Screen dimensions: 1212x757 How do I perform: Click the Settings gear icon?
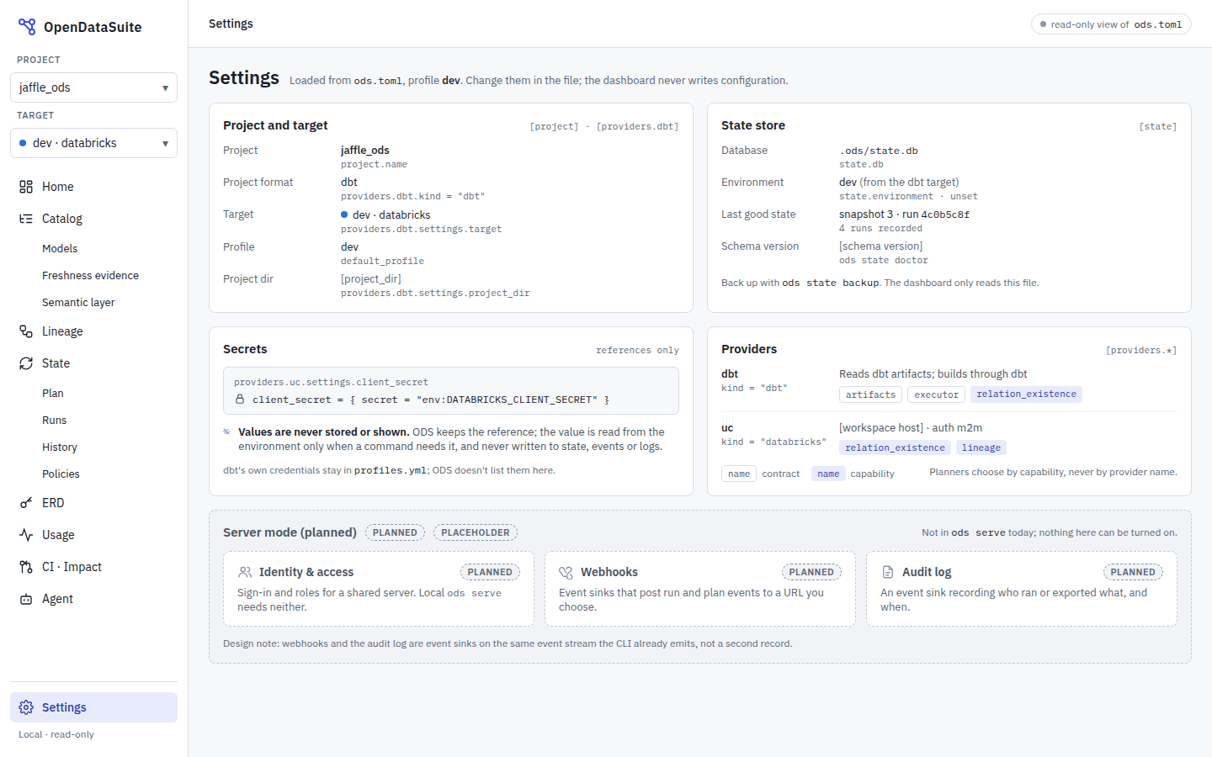click(x=26, y=707)
